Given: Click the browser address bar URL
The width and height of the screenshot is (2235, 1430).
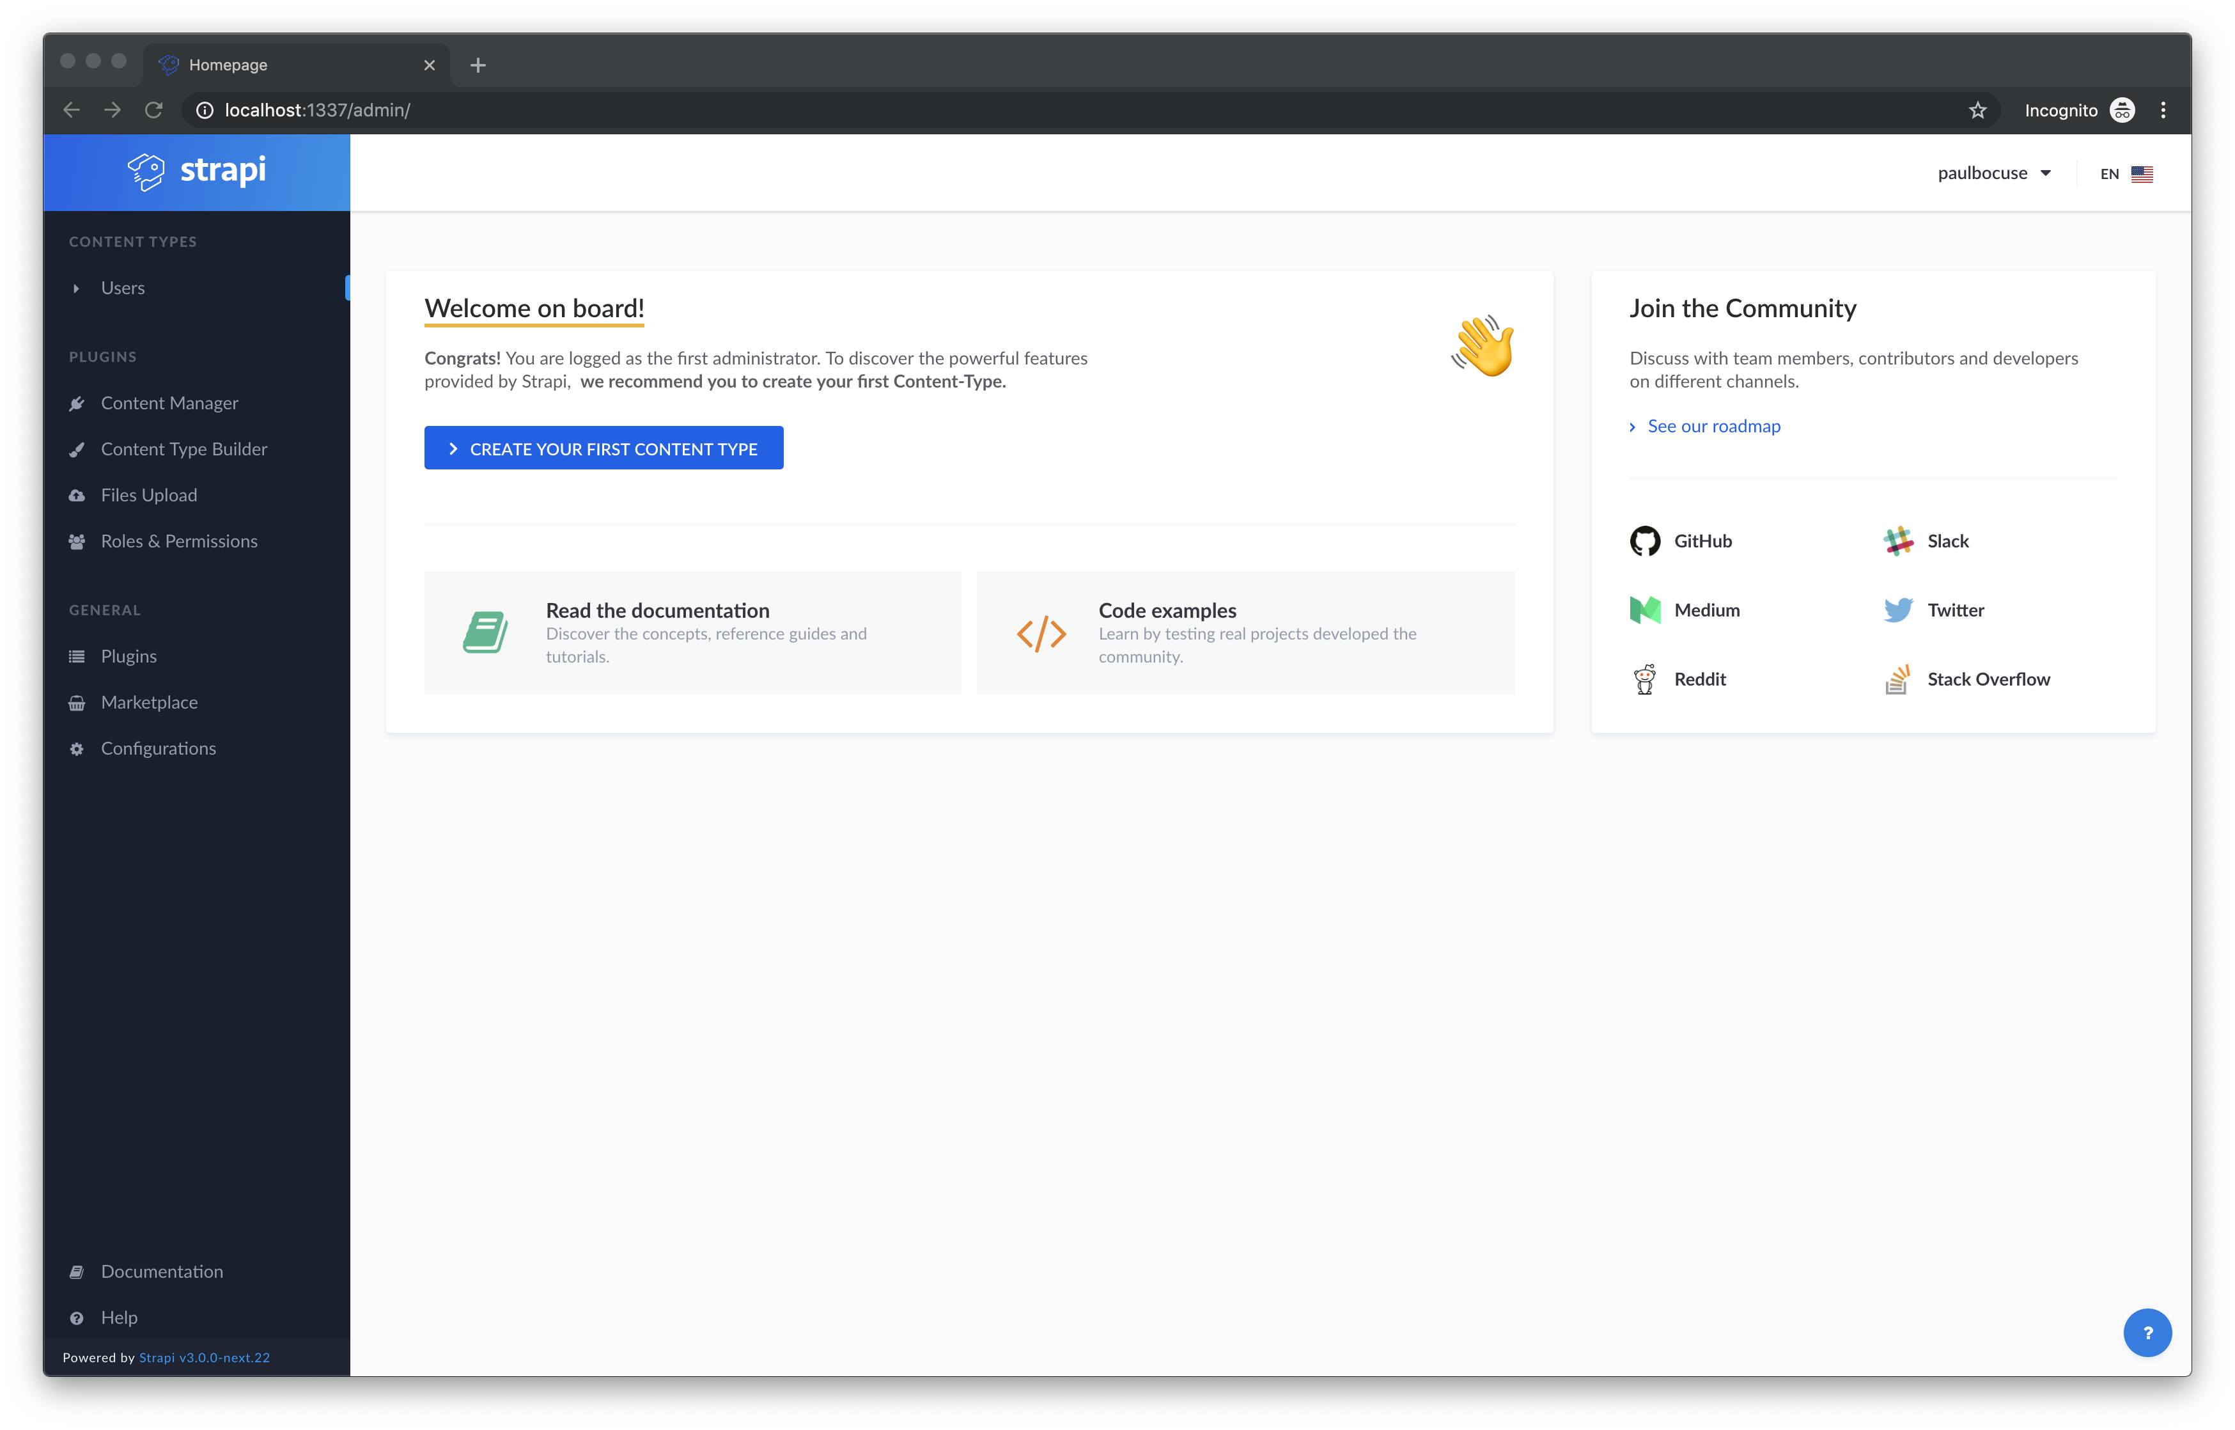Looking at the screenshot, I should (x=318, y=111).
